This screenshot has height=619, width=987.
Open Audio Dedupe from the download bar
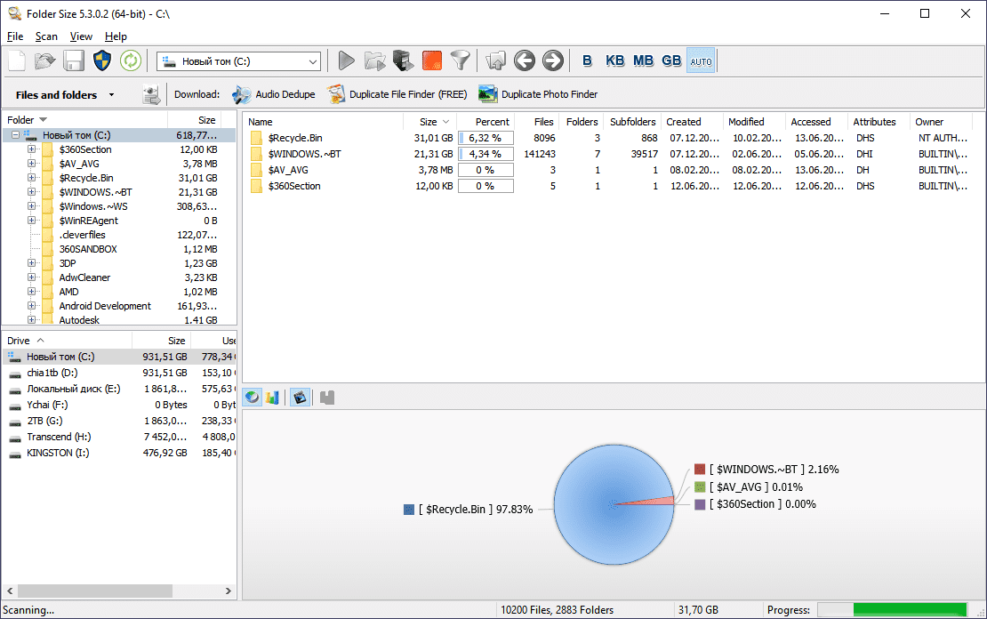[283, 93]
